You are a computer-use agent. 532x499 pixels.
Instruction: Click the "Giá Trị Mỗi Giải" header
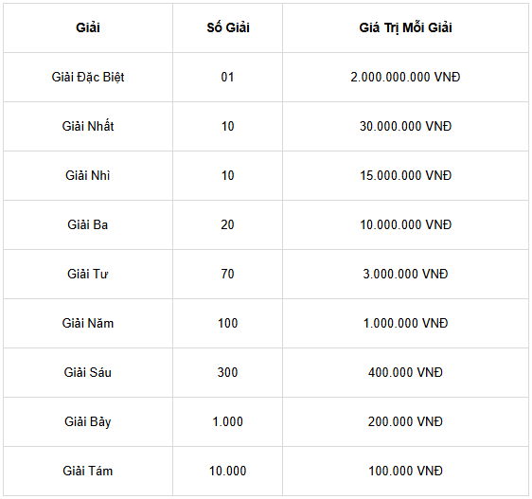coord(405,27)
